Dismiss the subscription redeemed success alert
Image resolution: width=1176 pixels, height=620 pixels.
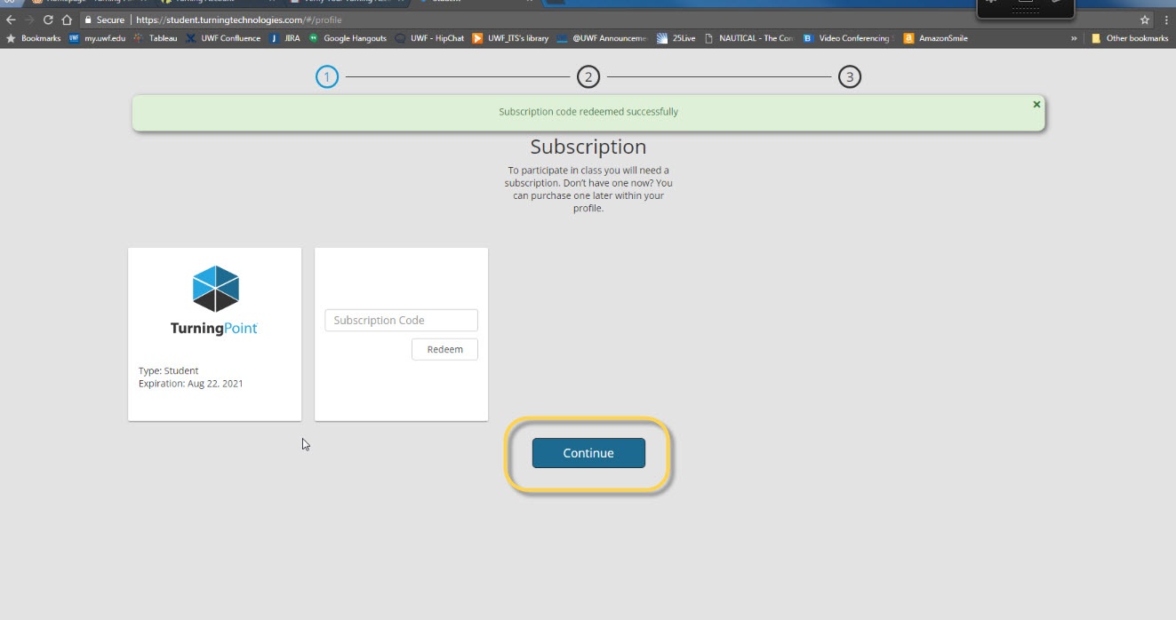click(x=1036, y=104)
